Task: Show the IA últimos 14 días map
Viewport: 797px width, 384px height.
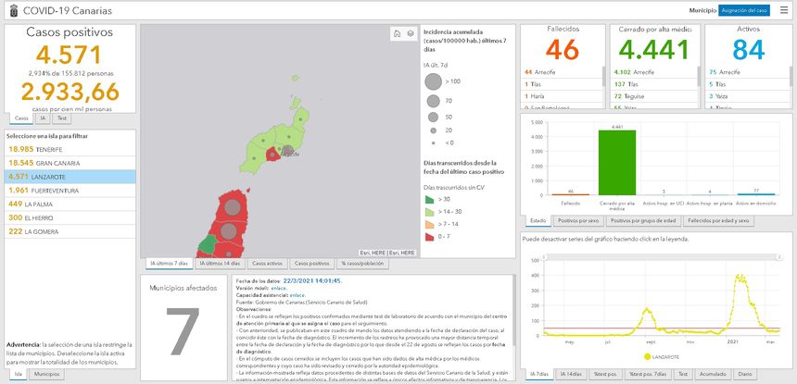Action: pyautogui.click(x=220, y=264)
